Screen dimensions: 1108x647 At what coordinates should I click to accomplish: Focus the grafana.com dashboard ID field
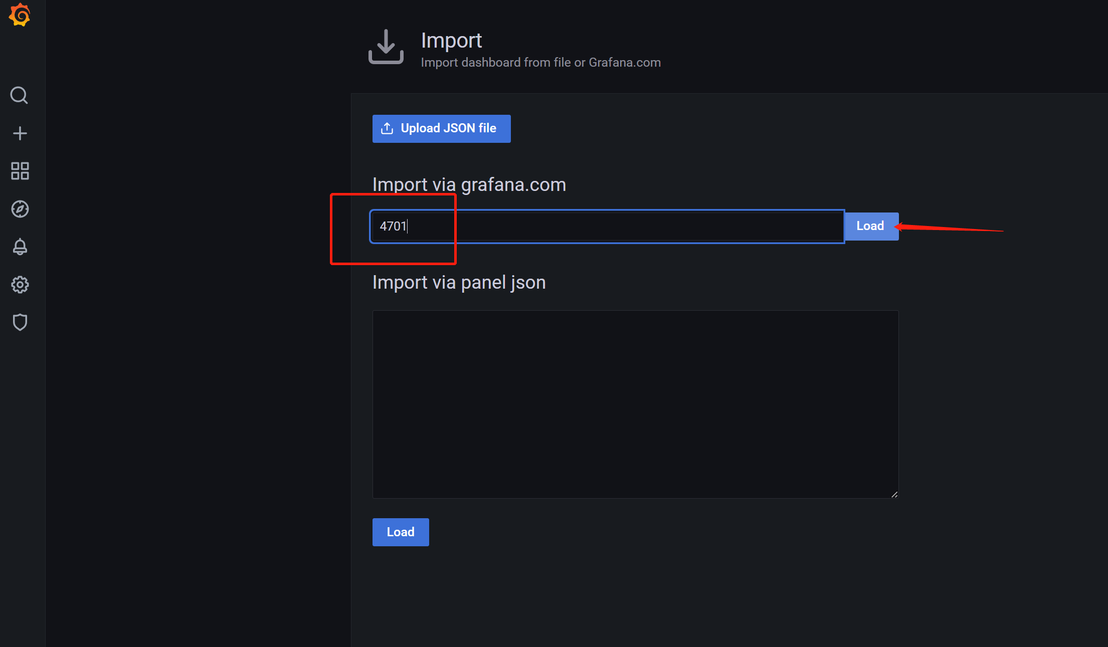607,227
